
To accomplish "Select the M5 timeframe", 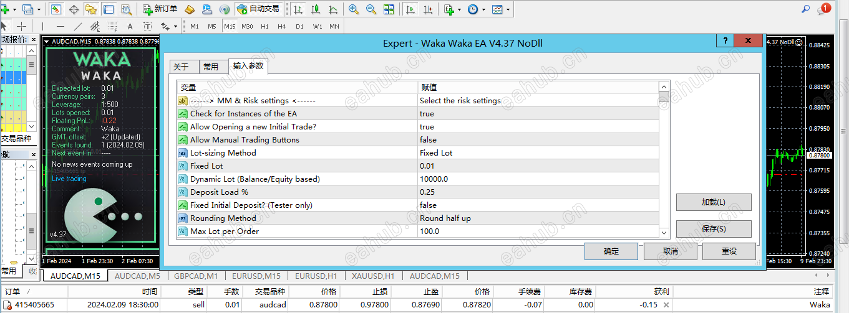I will (x=212, y=26).
